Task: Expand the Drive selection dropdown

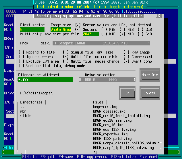Action: 134,79
